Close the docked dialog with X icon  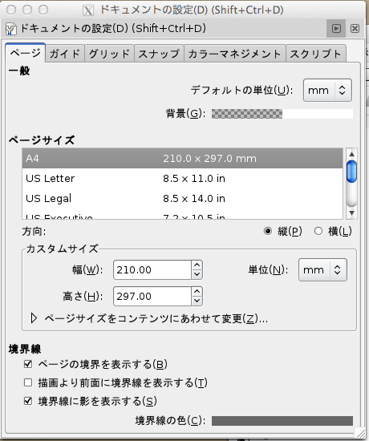pos(355,28)
